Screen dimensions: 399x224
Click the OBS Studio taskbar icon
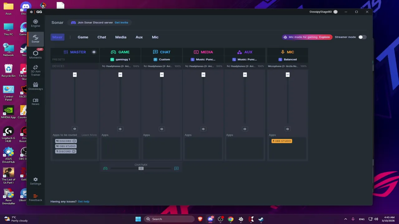220,219
